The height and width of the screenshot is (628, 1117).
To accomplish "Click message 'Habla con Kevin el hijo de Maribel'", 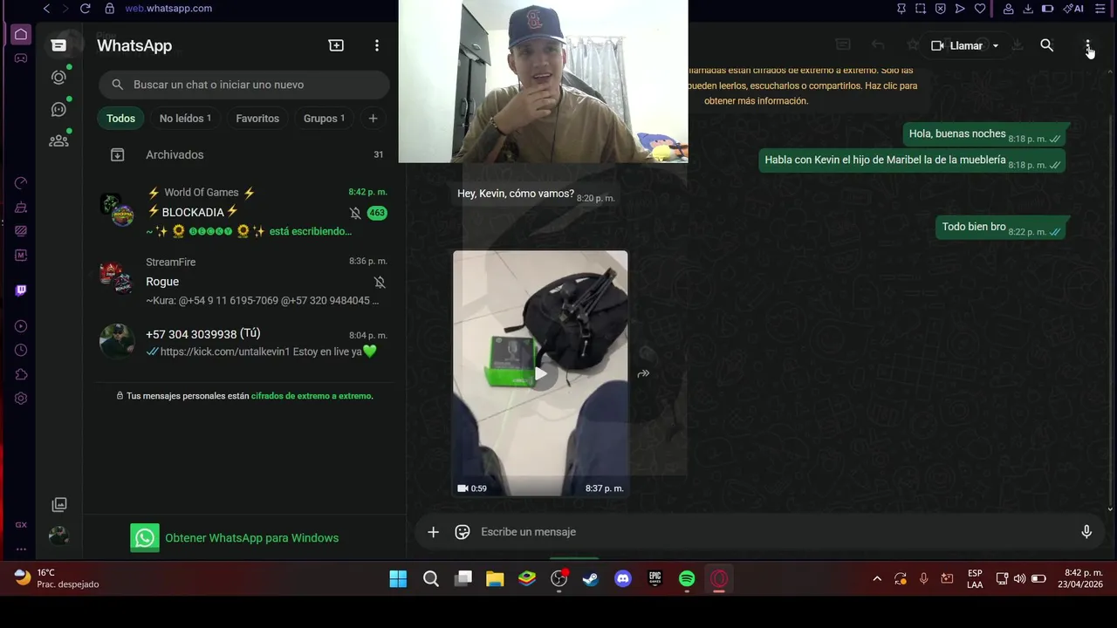I will click(x=885, y=160).
